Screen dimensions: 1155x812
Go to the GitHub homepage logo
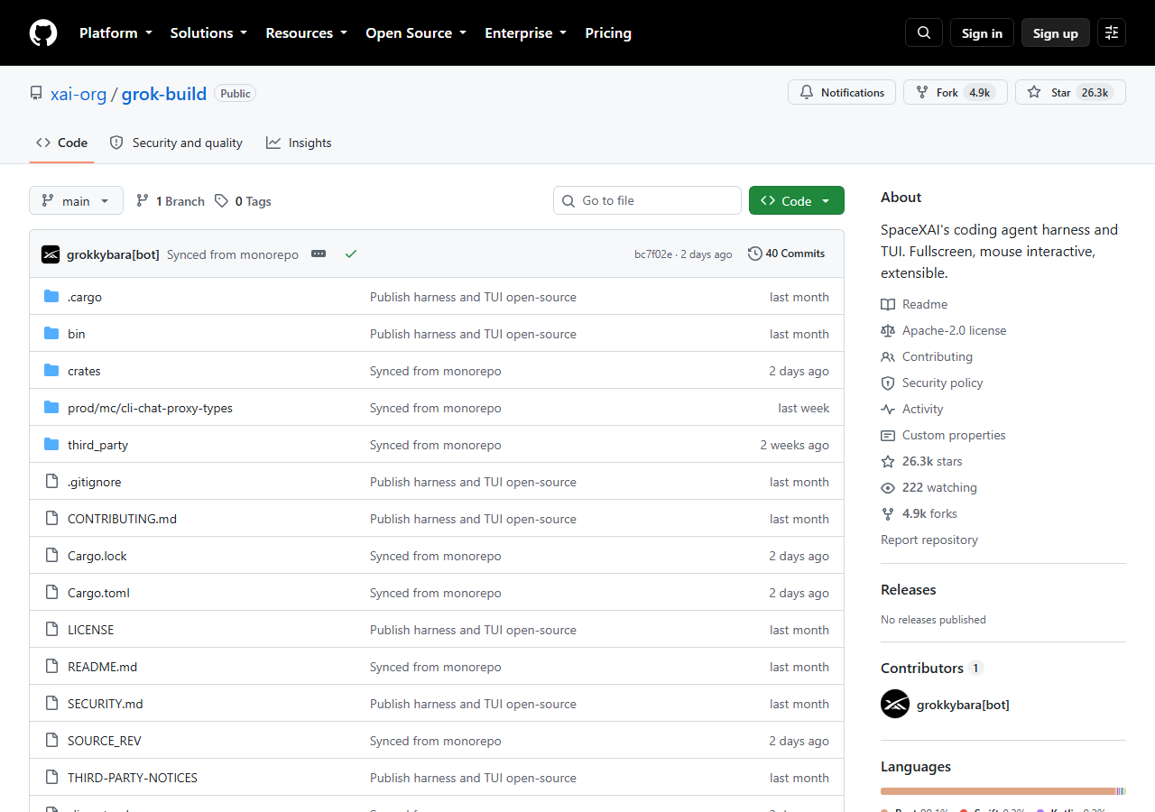43,32
